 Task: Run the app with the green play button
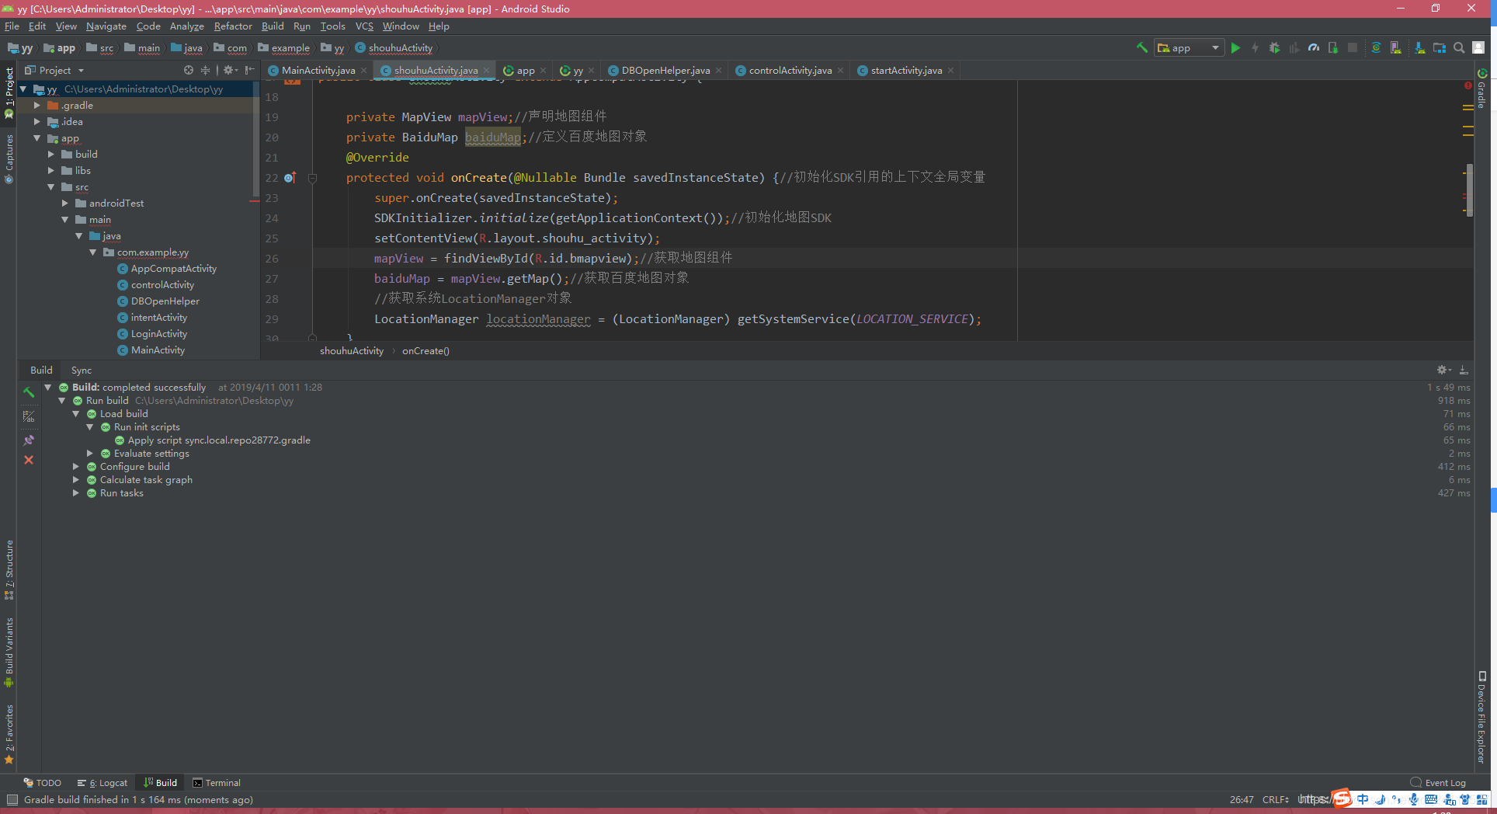point(1235,47)
